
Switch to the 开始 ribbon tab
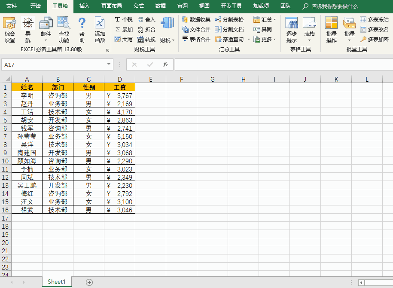[x=34, y=6]
